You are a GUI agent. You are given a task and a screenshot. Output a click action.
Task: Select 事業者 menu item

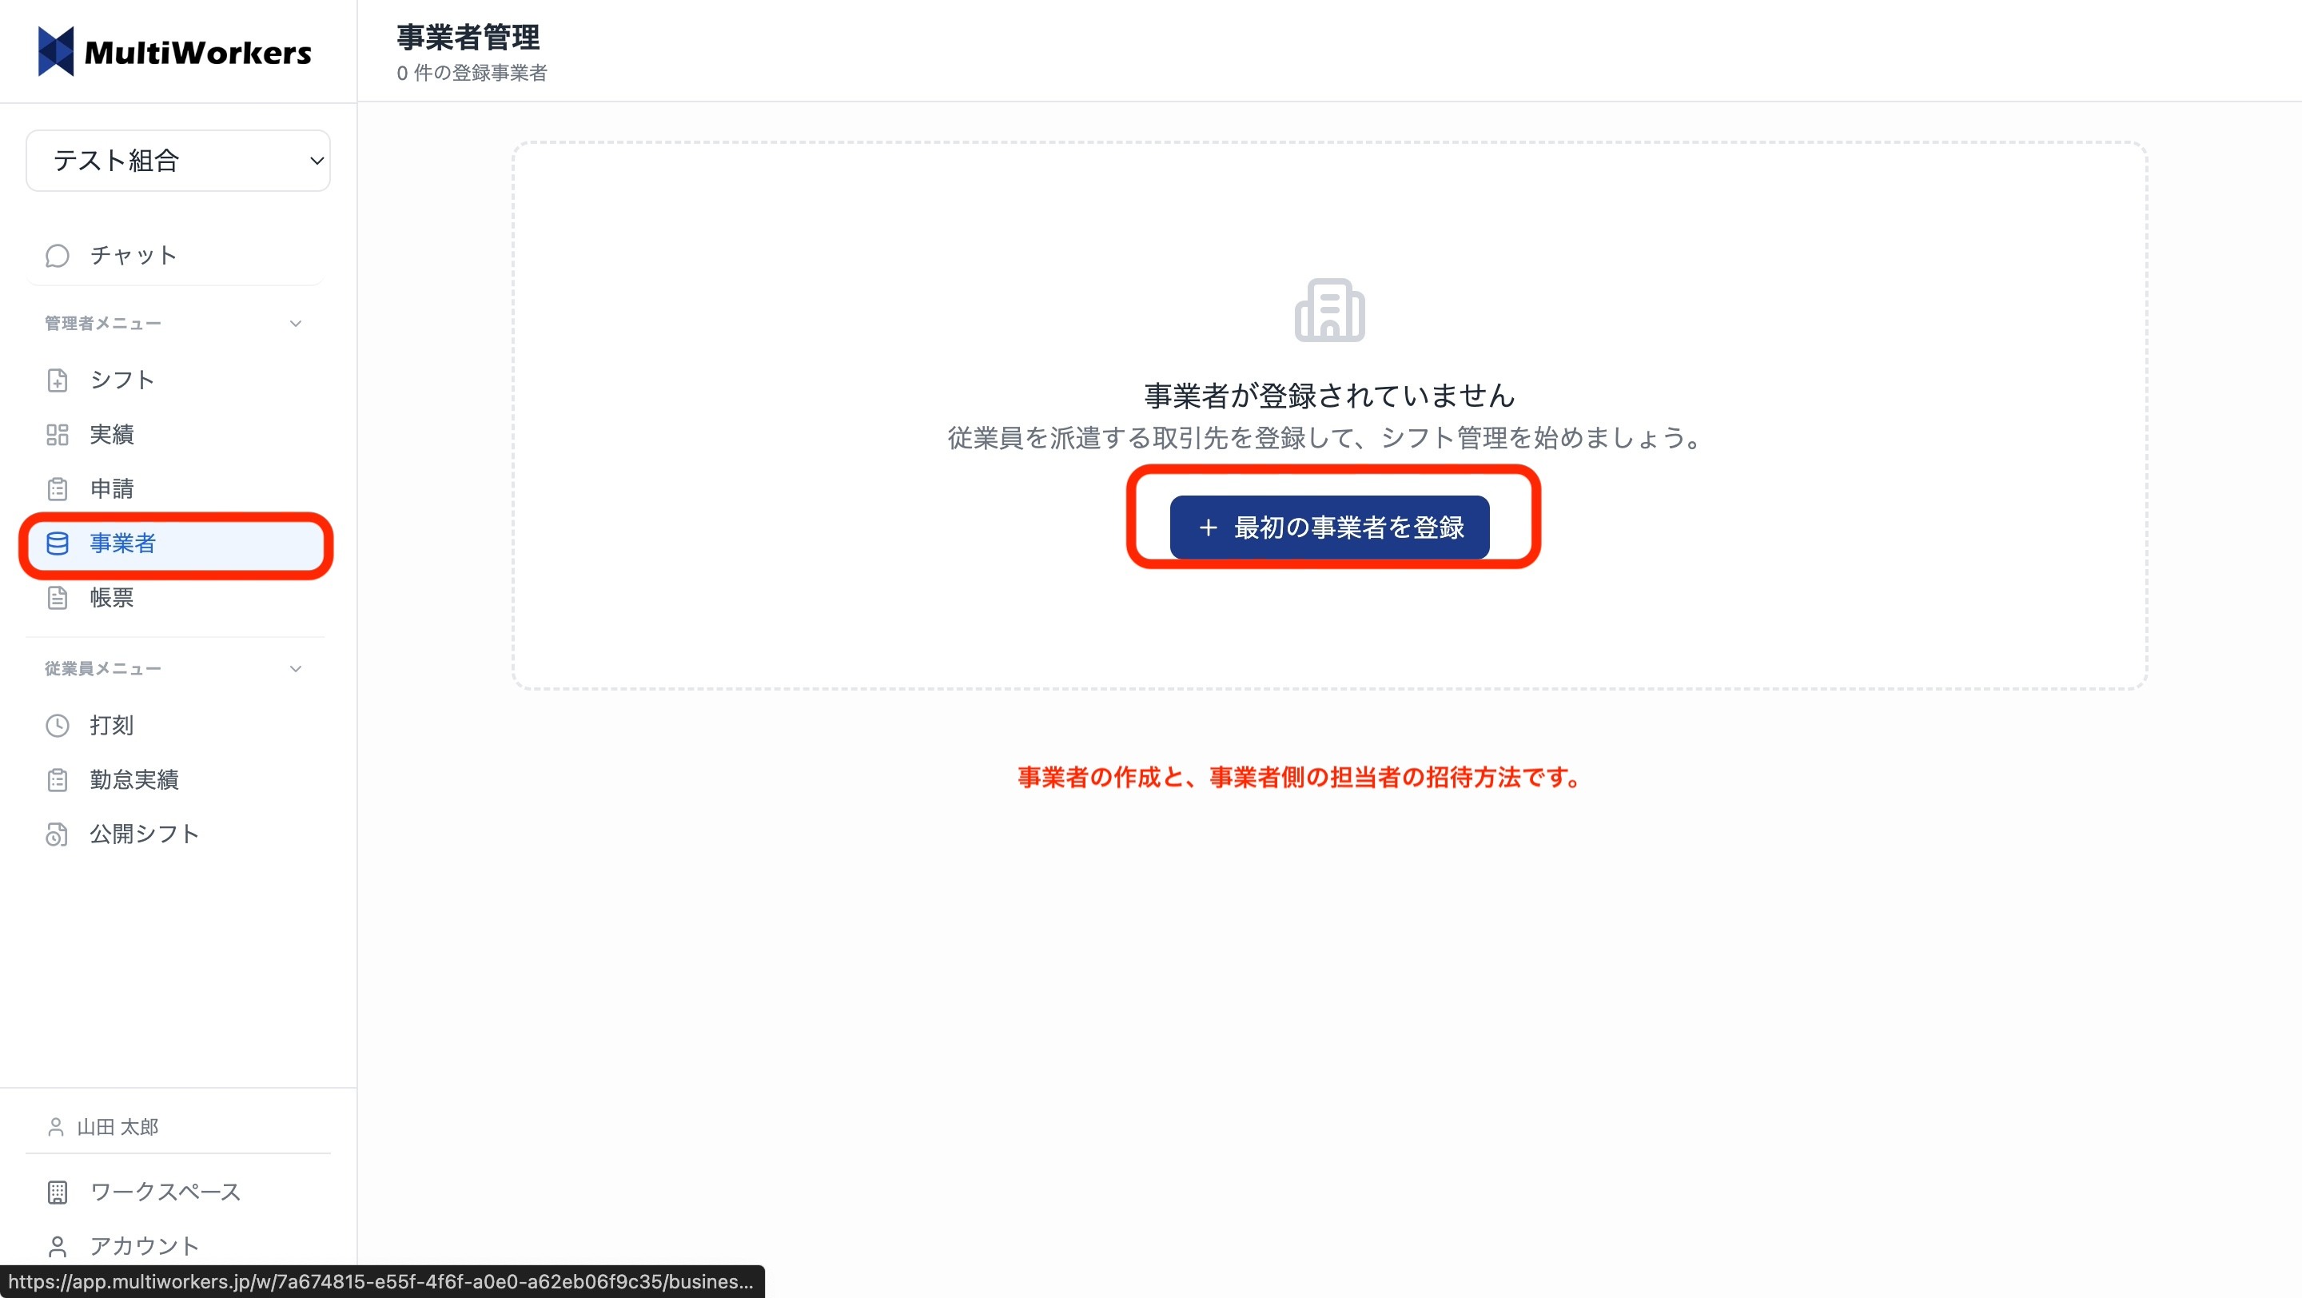click(x=176, y=543)
